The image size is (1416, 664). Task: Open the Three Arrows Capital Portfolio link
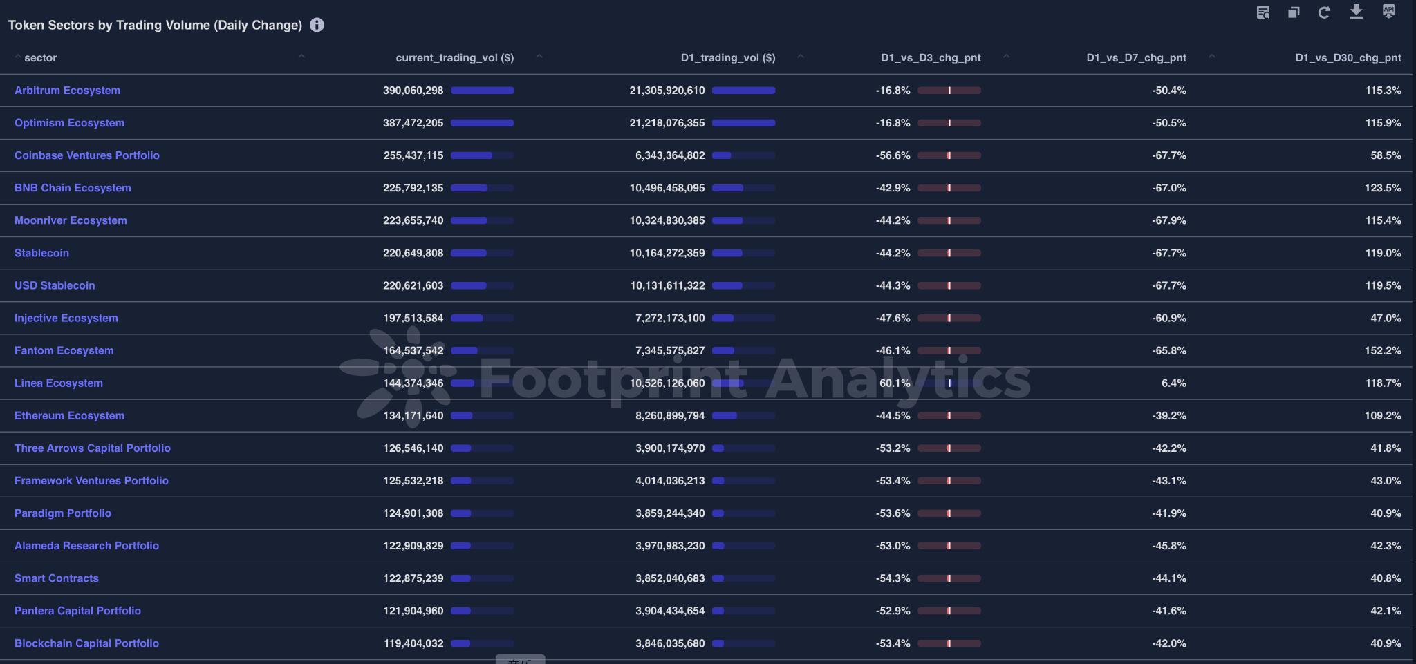[92, 448]
